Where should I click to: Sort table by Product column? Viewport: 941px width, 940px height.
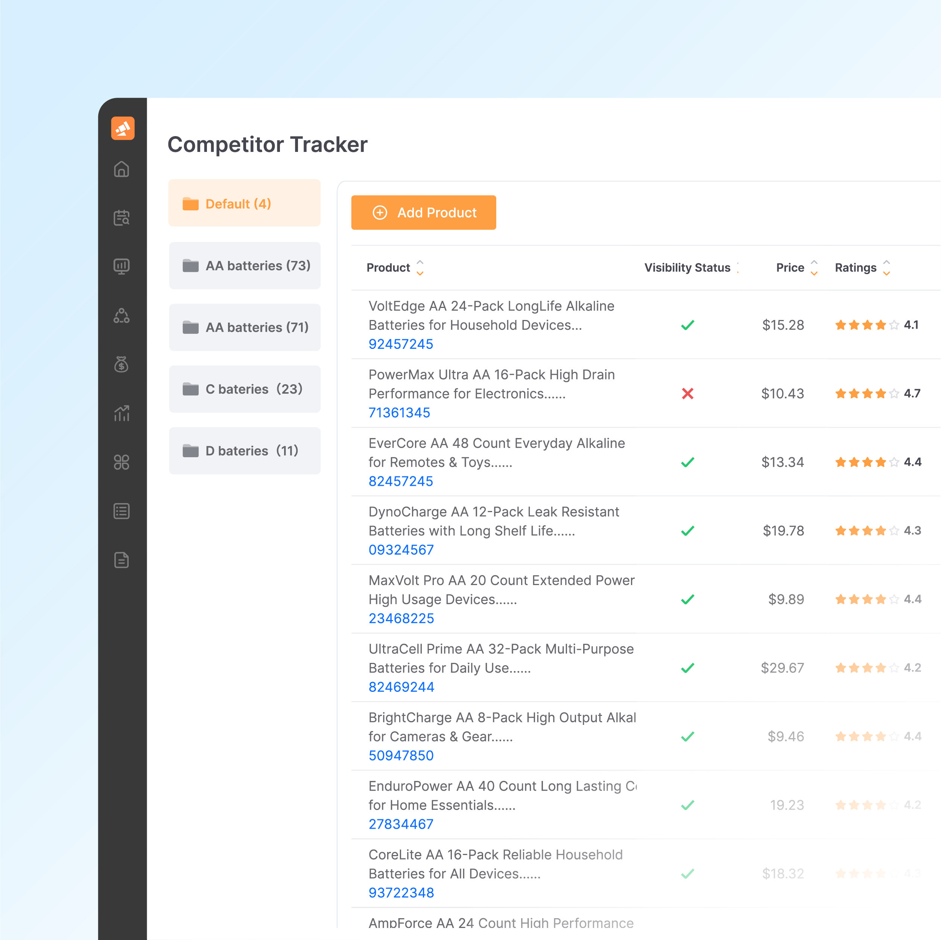point(420,268)
